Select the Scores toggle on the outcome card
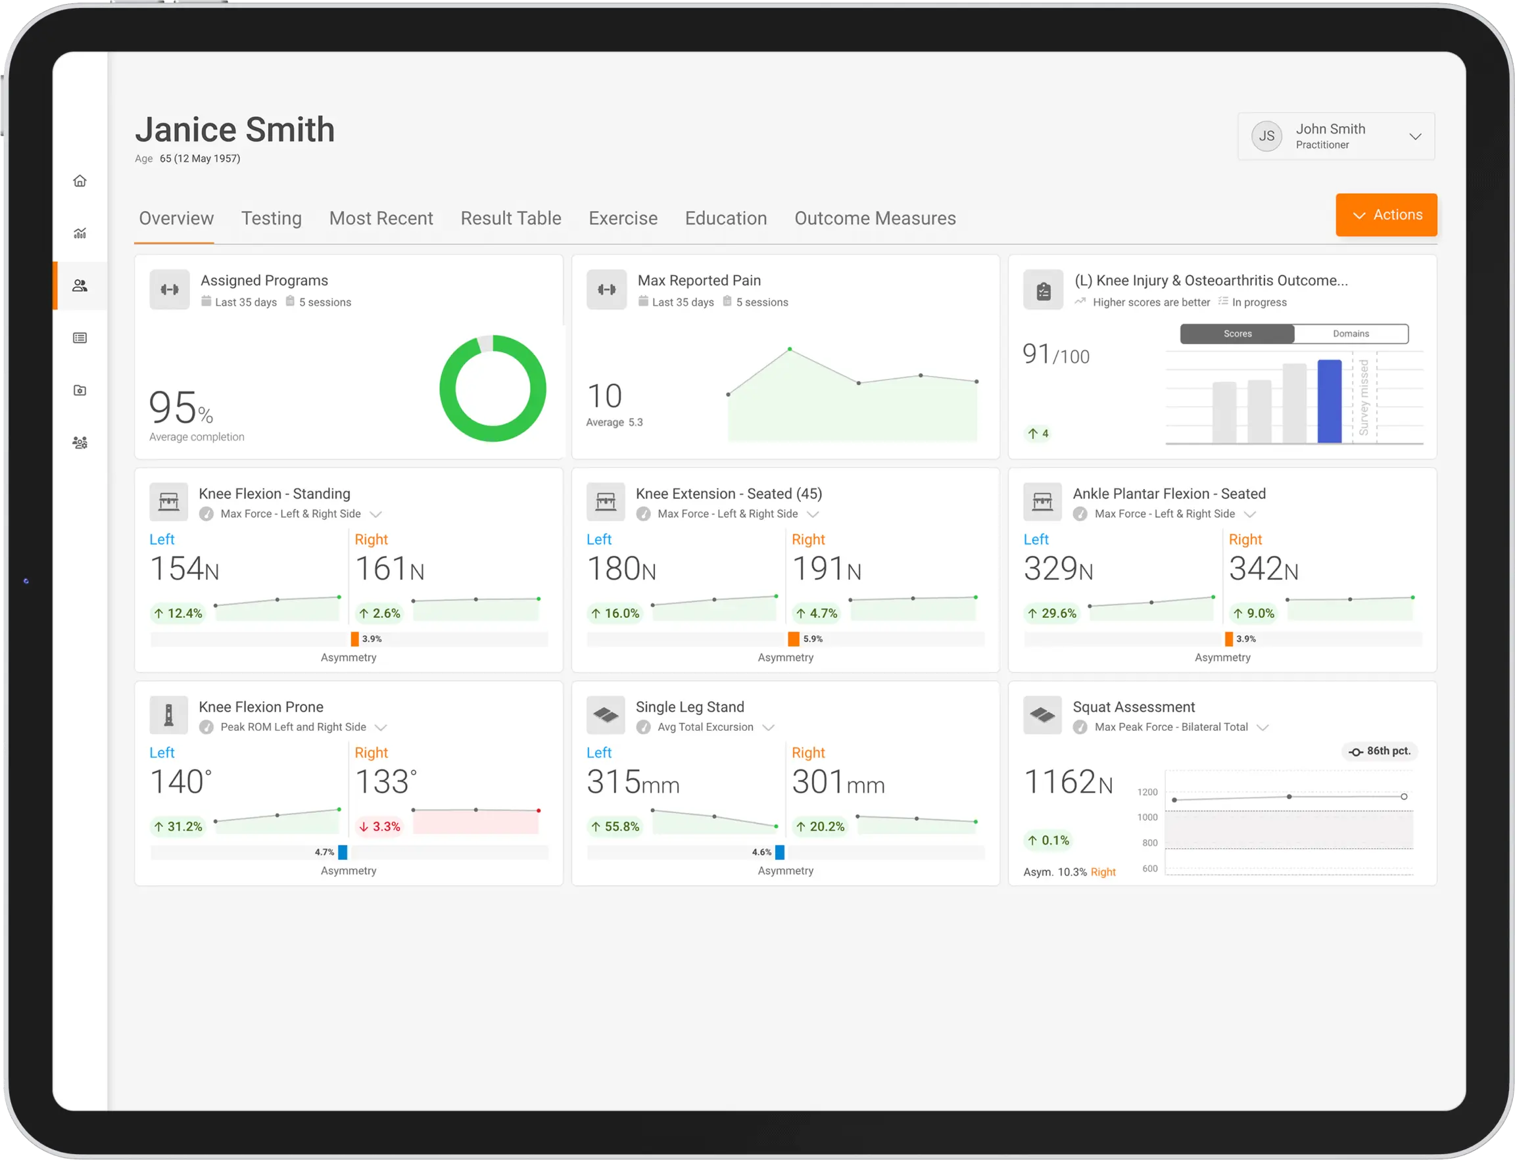The height and width of the screenshot is (1160, 1515). coord(1237,333)
